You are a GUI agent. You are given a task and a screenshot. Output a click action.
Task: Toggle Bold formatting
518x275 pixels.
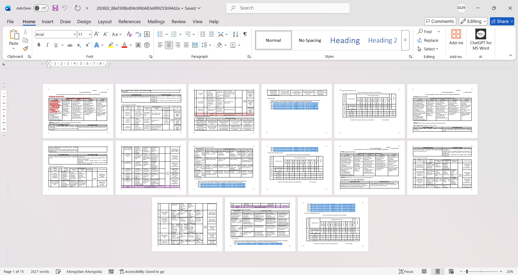[x=39, y=45]
